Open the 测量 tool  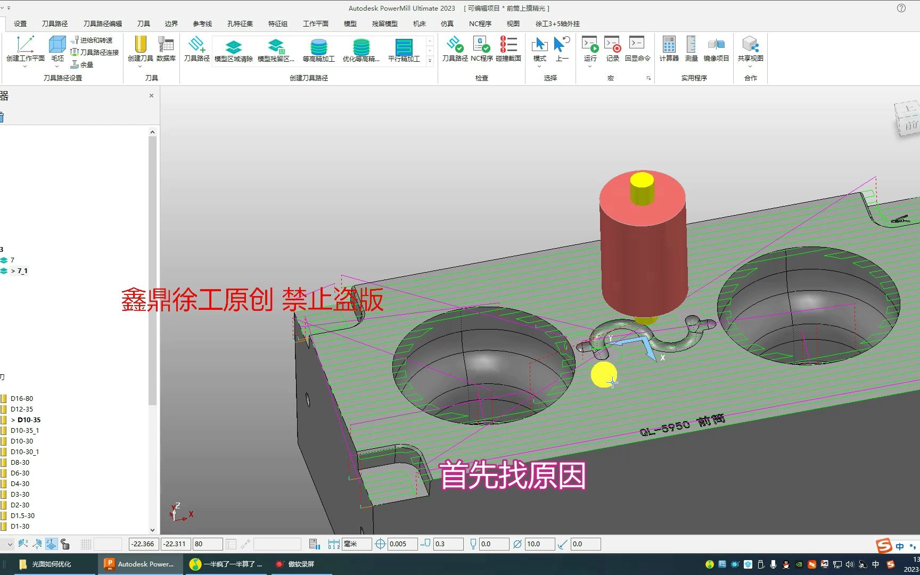pyautogui.click(x=691, y=49)
